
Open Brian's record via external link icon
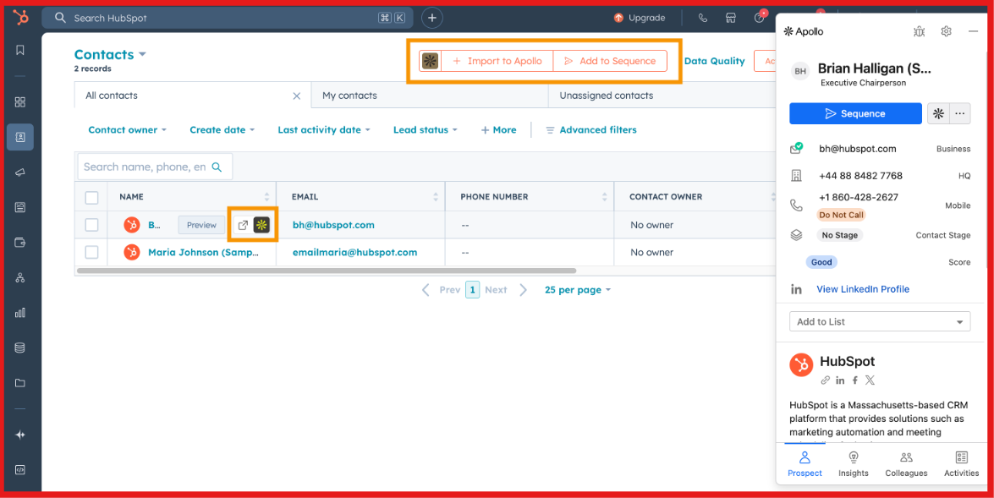[x=244, y=224]
